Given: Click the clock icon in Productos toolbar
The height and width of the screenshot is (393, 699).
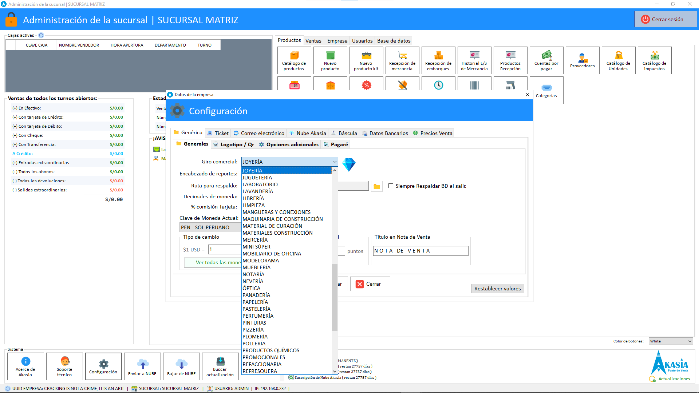Looking at the screenshot, I should pyautogui.click(x=438, y=85).
